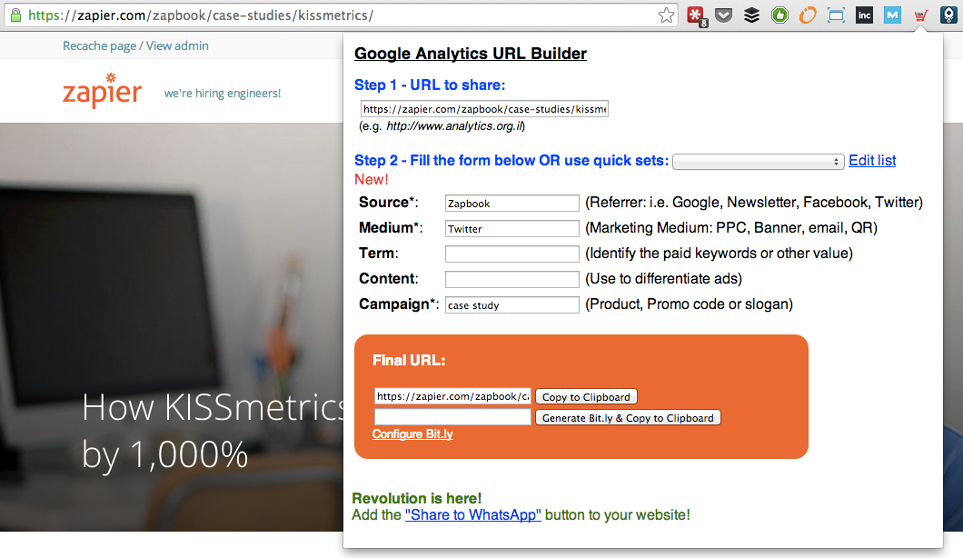Click the green padlock in address bar

(x=16, y=15)
